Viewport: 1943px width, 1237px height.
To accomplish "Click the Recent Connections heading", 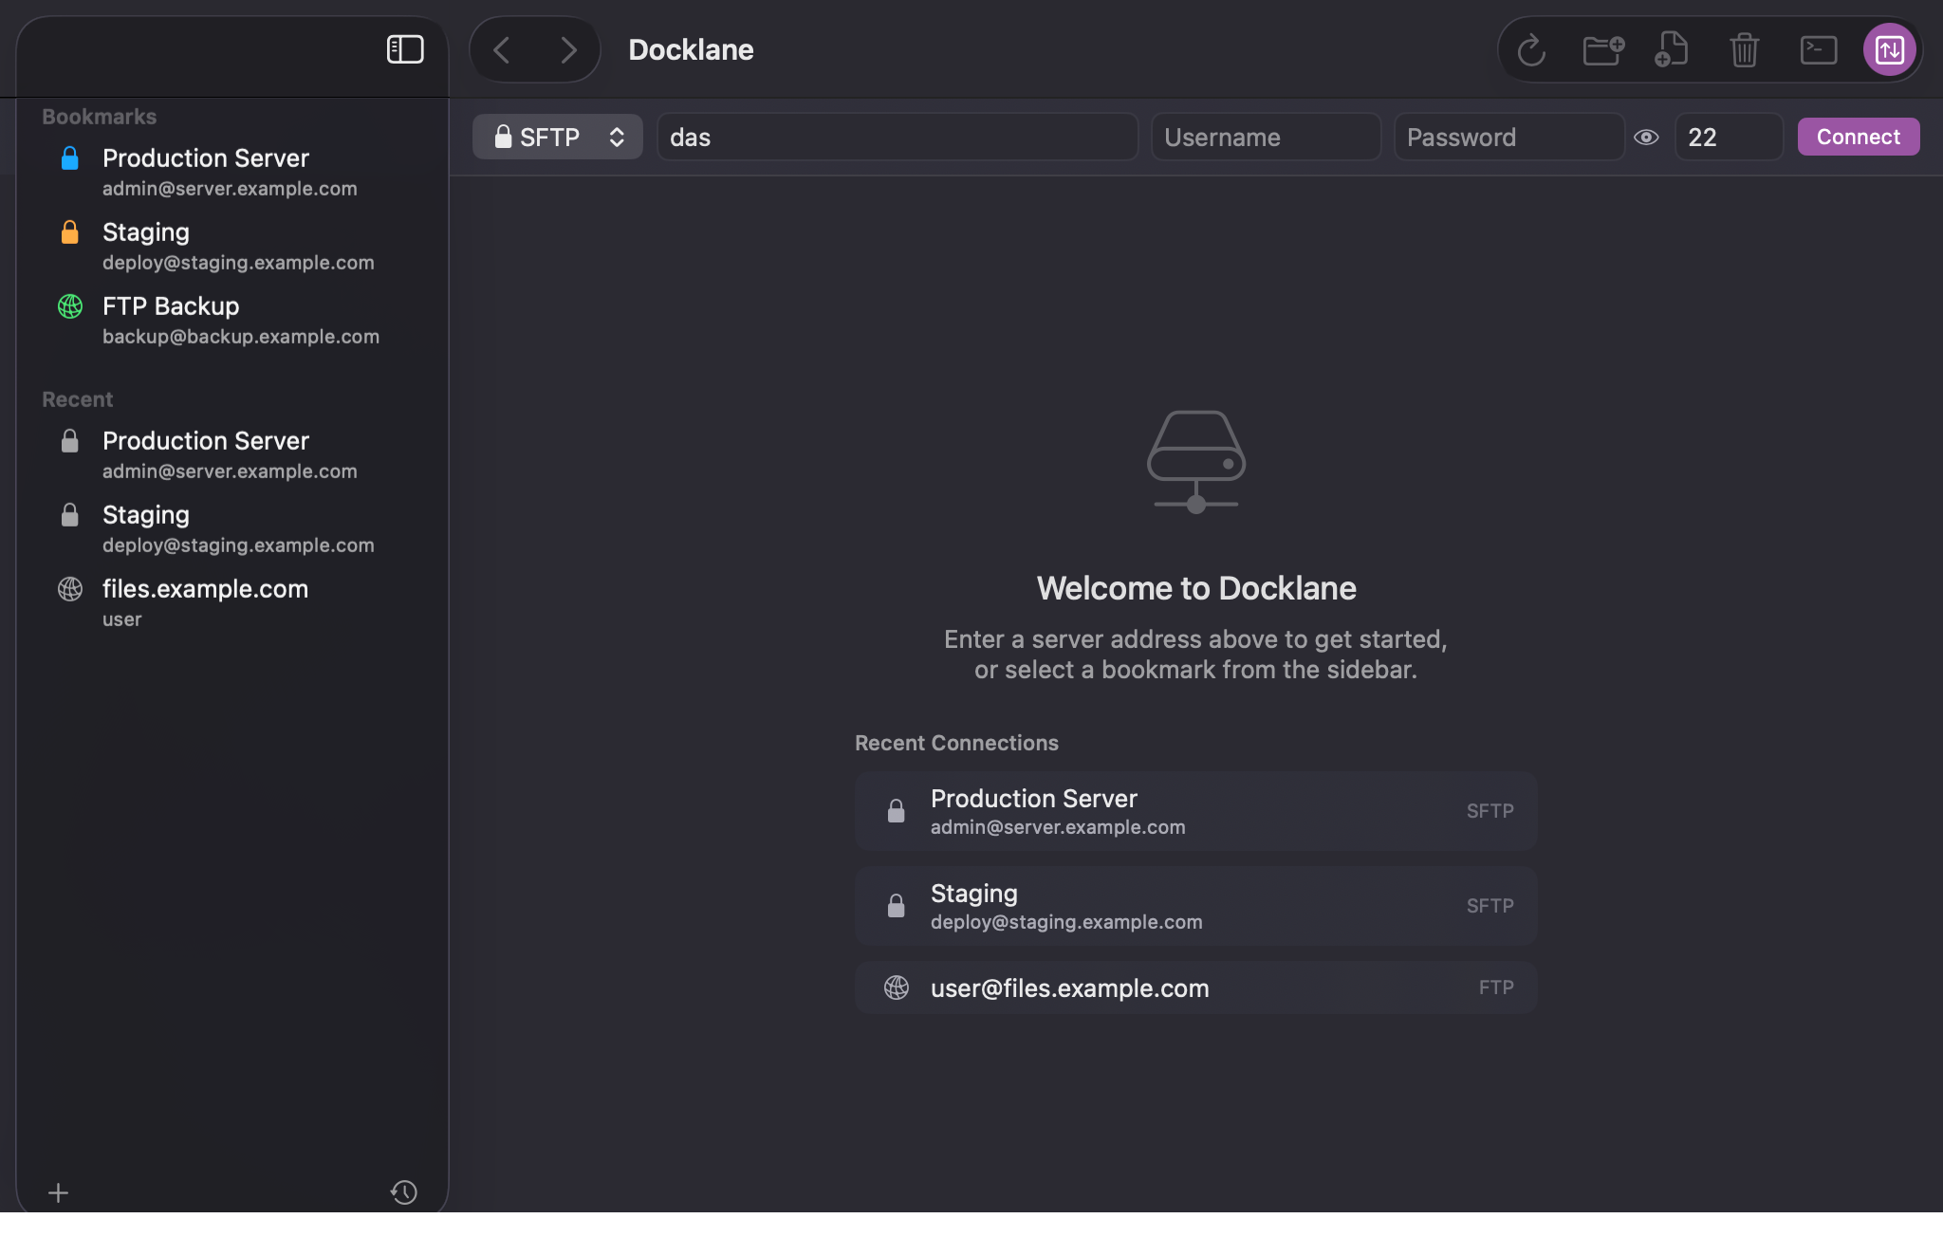I will point(956,743).
